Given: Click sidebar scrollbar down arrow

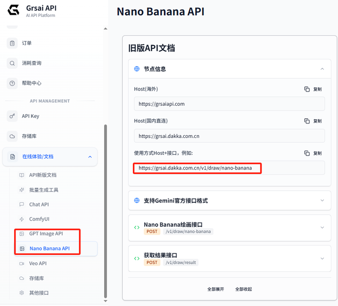Looking at the screenshot, I should (106, 301).
